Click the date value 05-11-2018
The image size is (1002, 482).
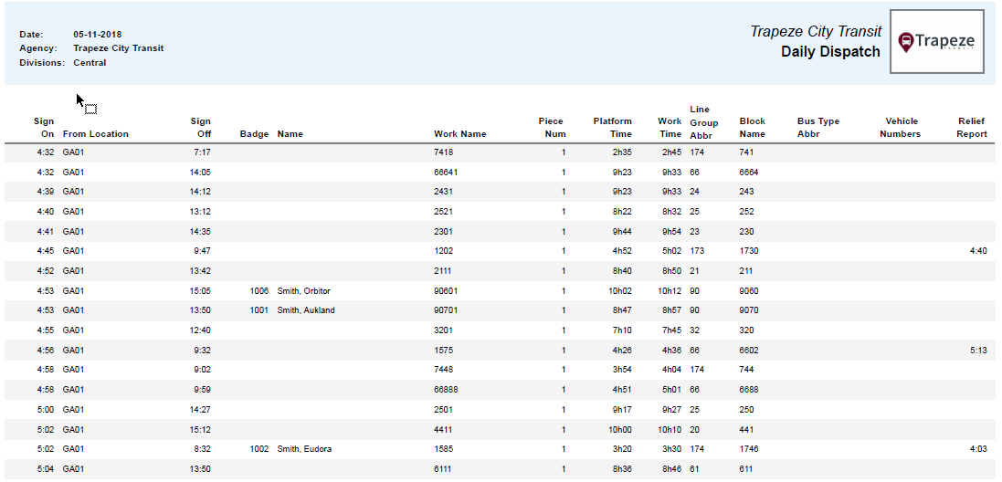(x=100, y=35)
